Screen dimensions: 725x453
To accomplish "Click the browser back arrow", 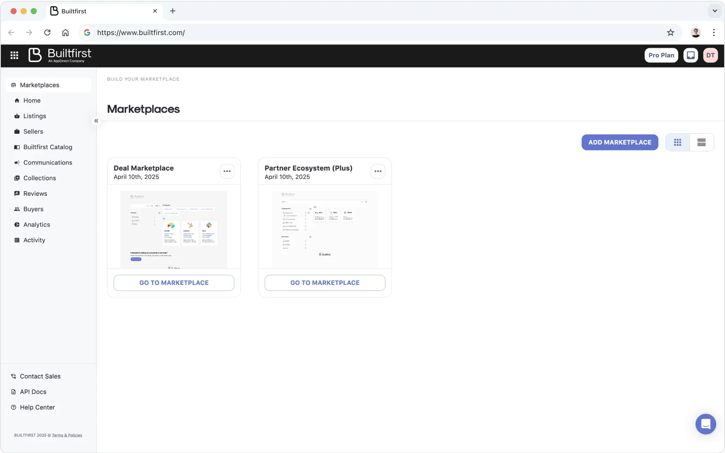I will [11, 33].
